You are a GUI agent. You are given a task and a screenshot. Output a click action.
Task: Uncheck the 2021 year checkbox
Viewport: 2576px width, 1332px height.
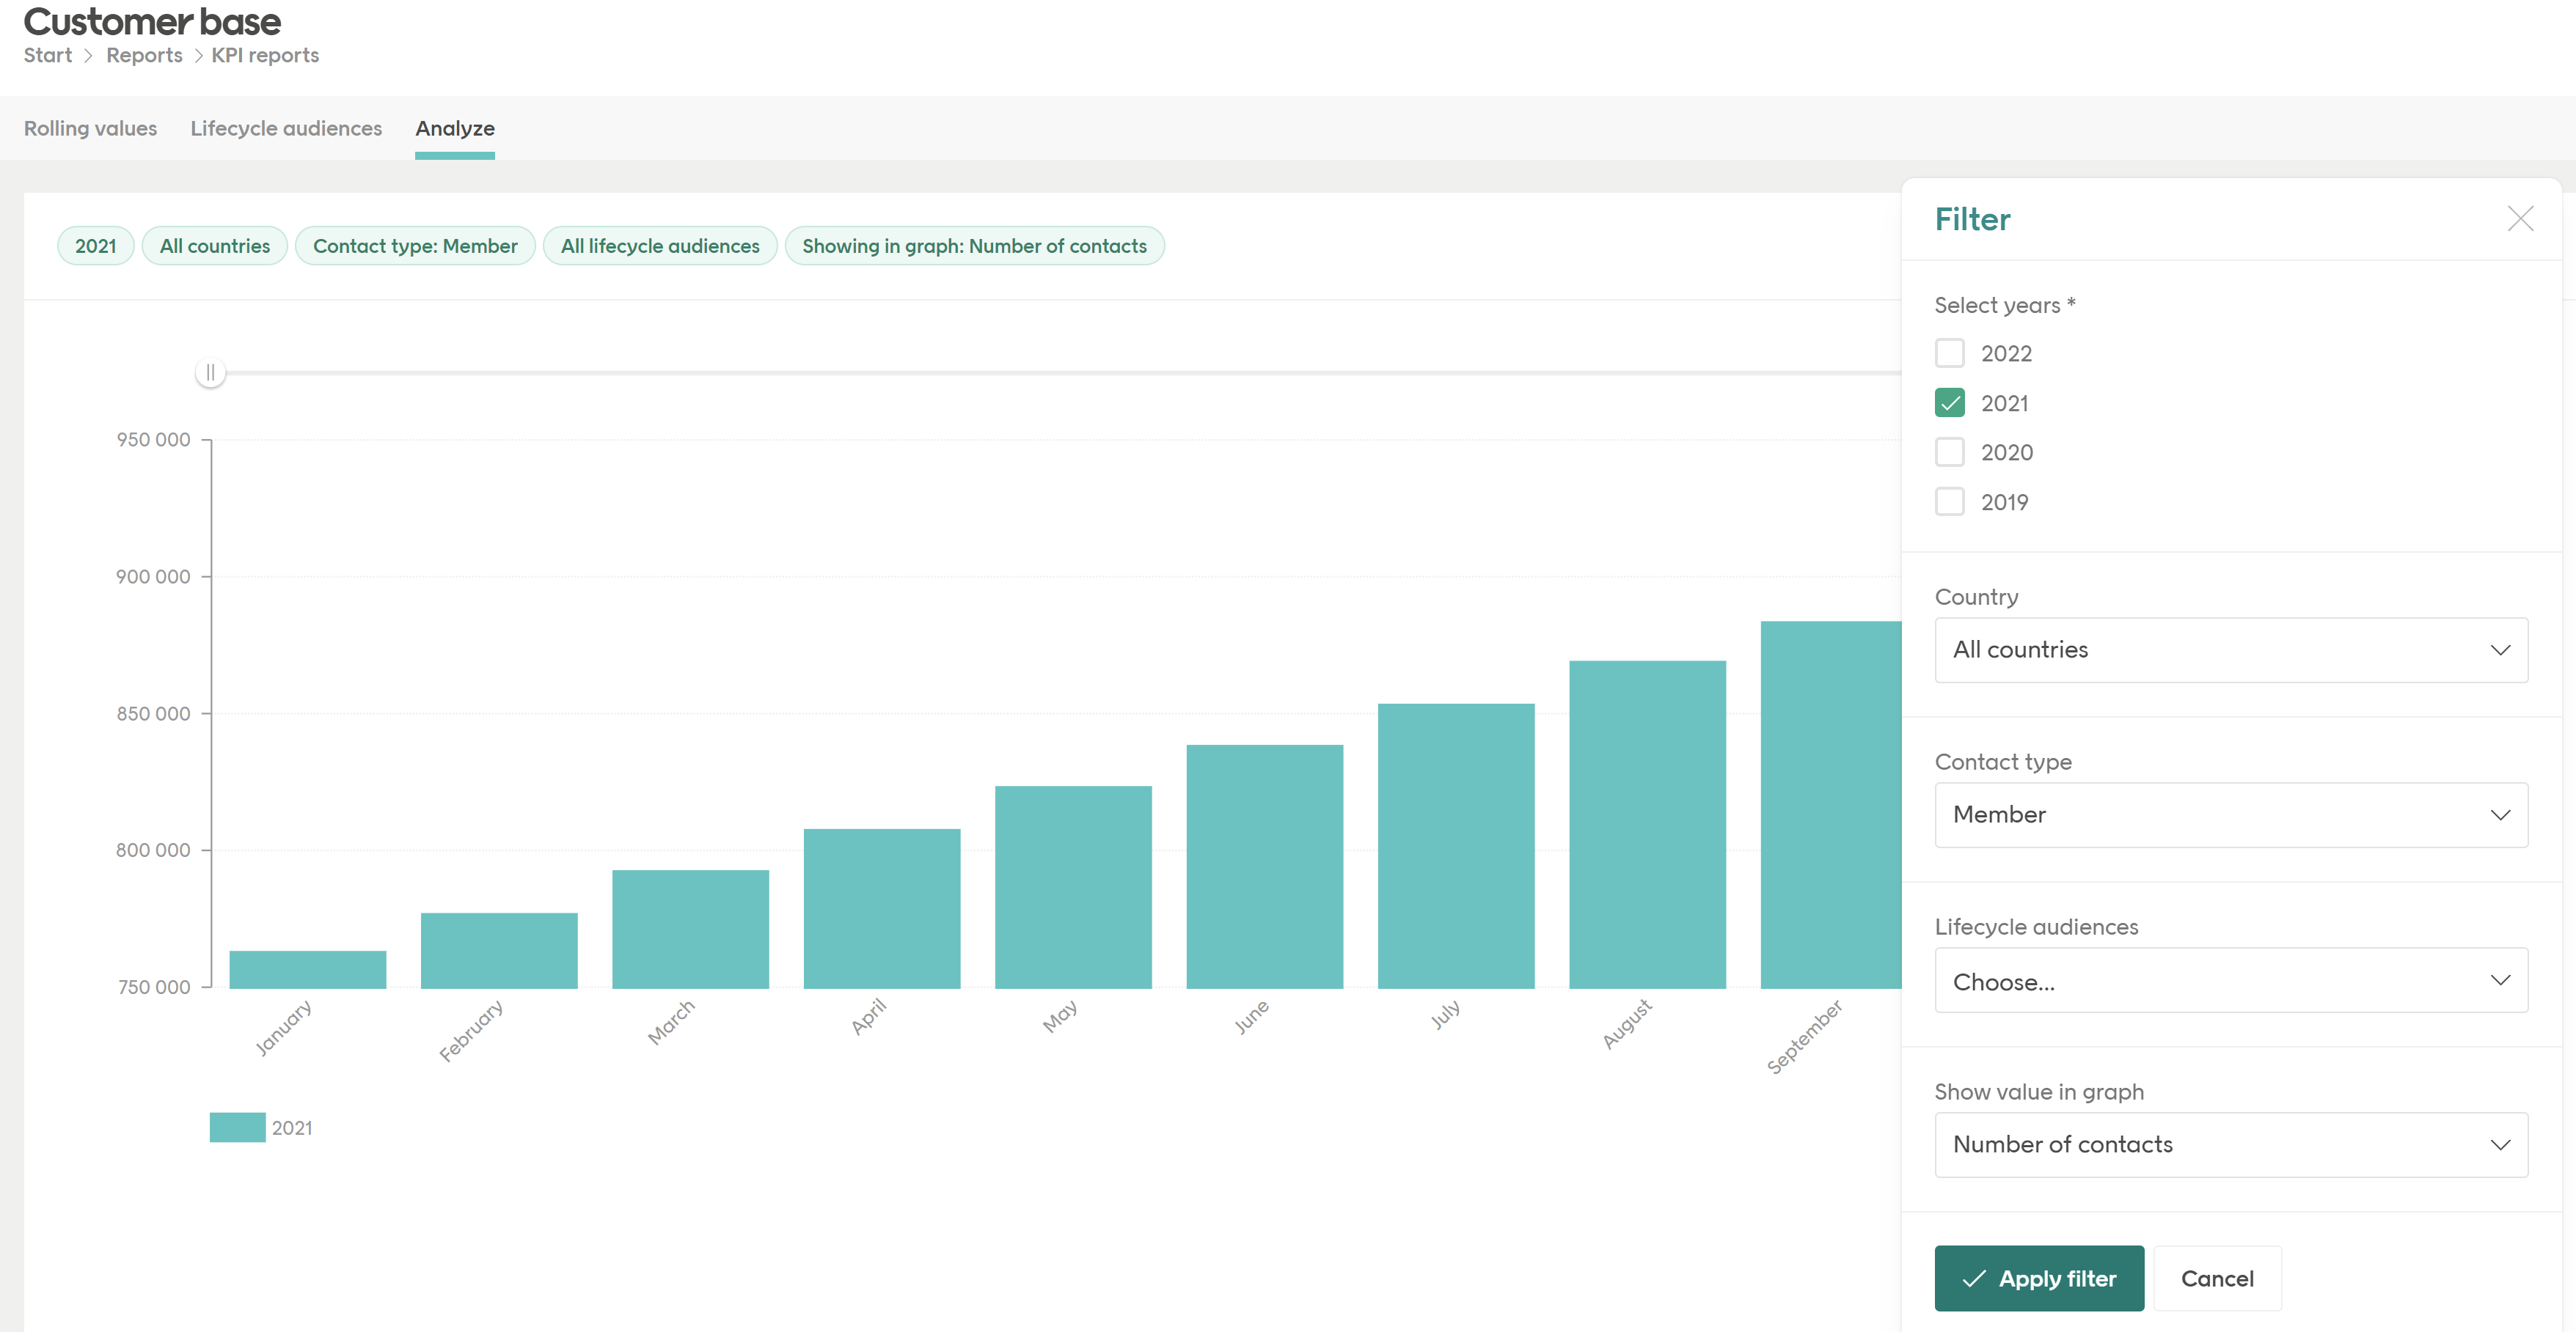[1949, 402]
